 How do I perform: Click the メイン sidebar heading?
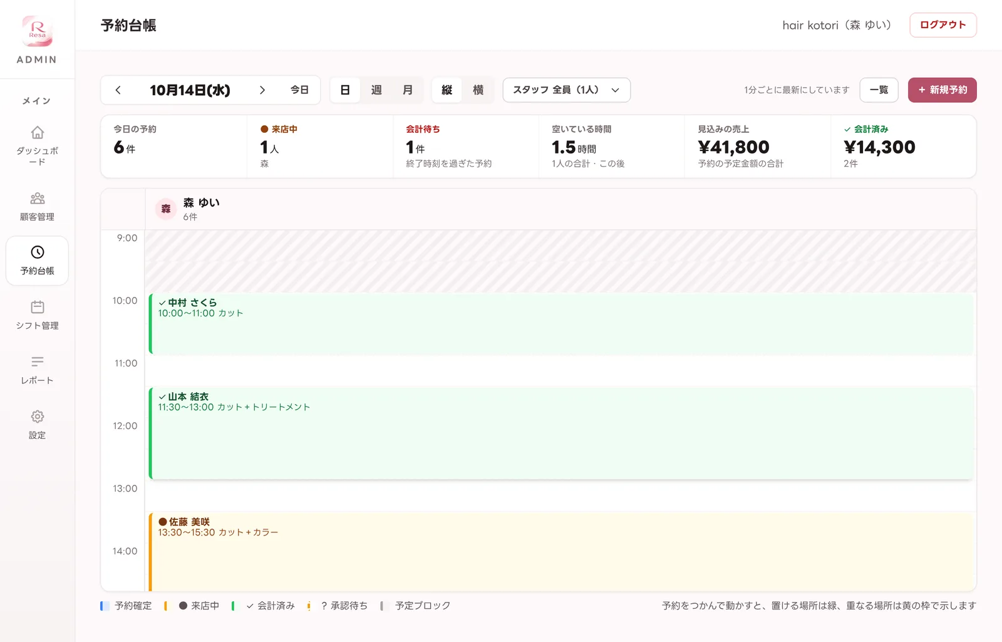pyautogui.click(x=37, y=101)
